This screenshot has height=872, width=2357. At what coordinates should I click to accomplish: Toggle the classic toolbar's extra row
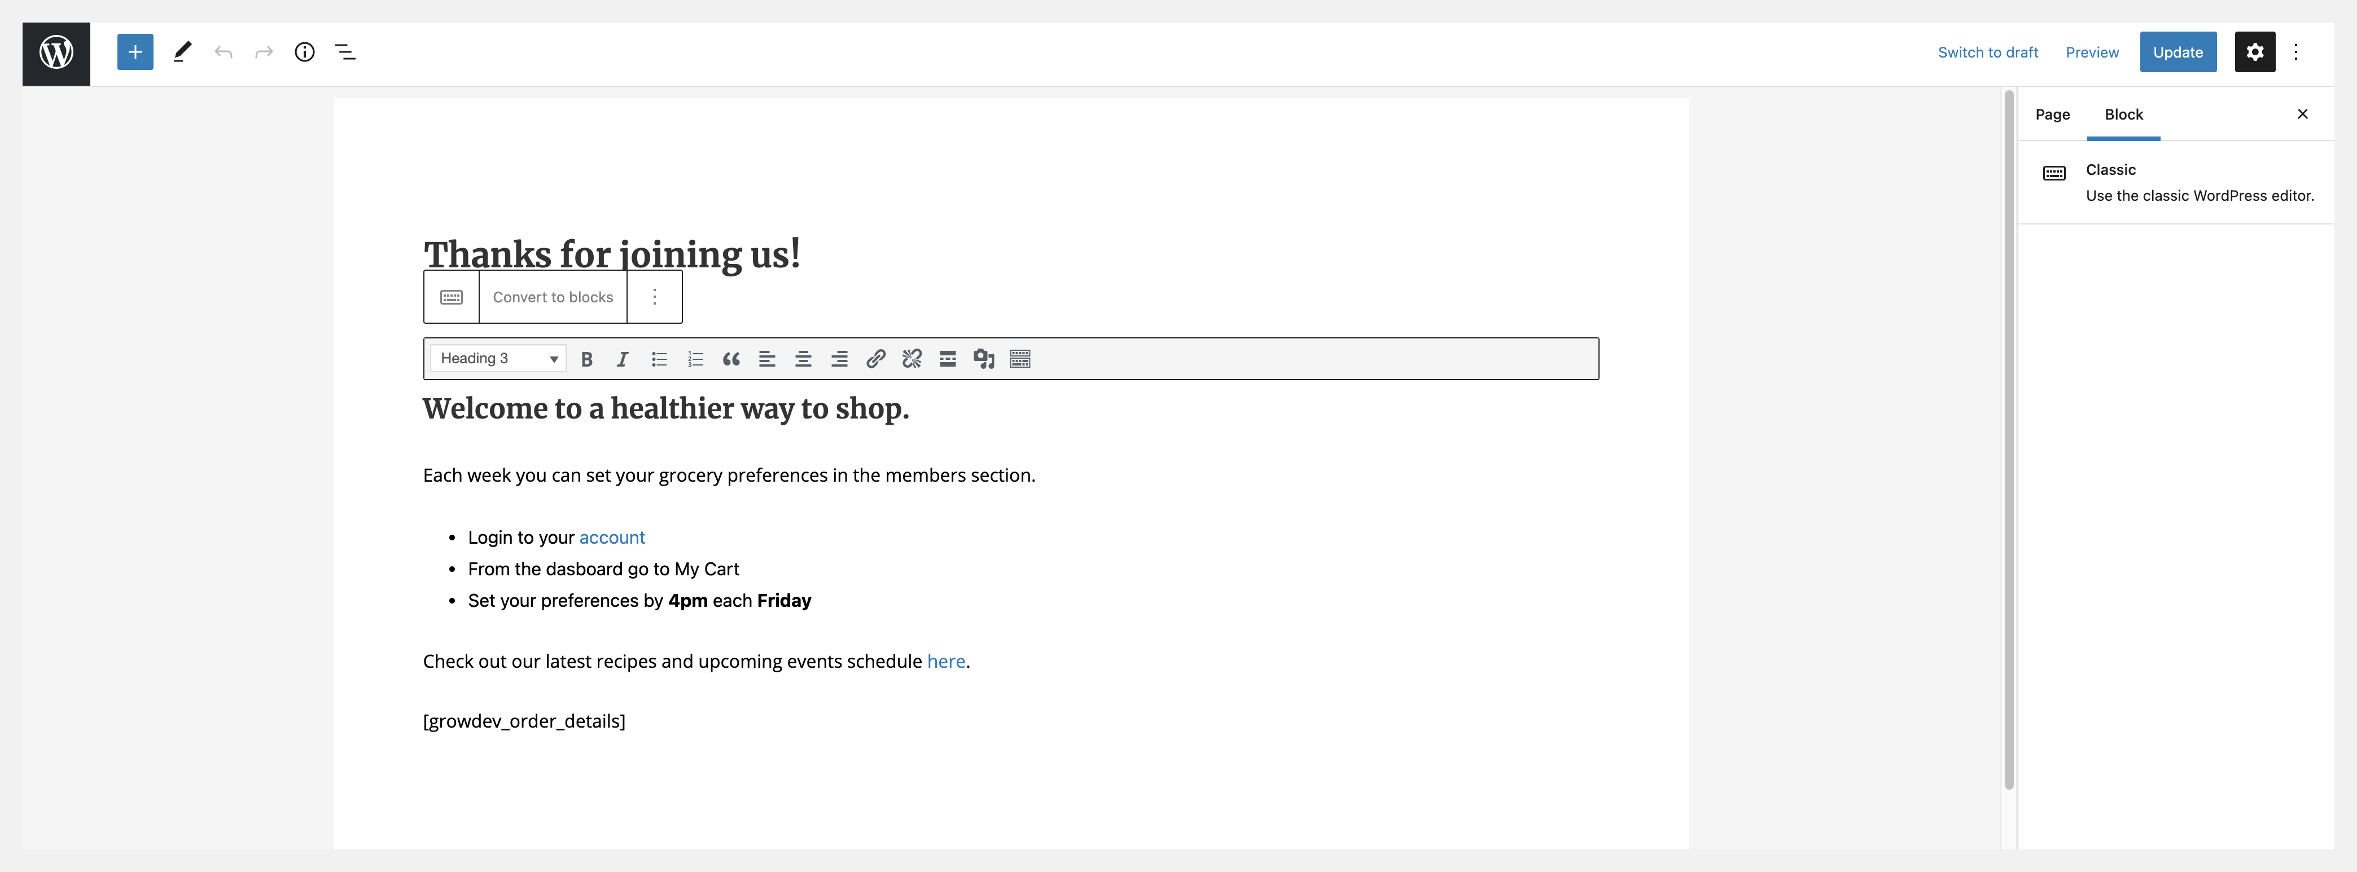click(x=1020, y=359)
